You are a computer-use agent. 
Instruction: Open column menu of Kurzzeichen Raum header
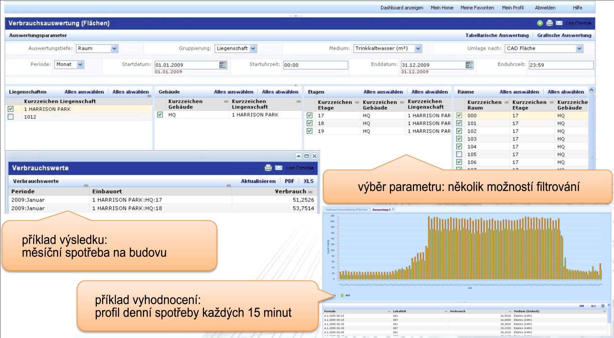tap(507, 102)
